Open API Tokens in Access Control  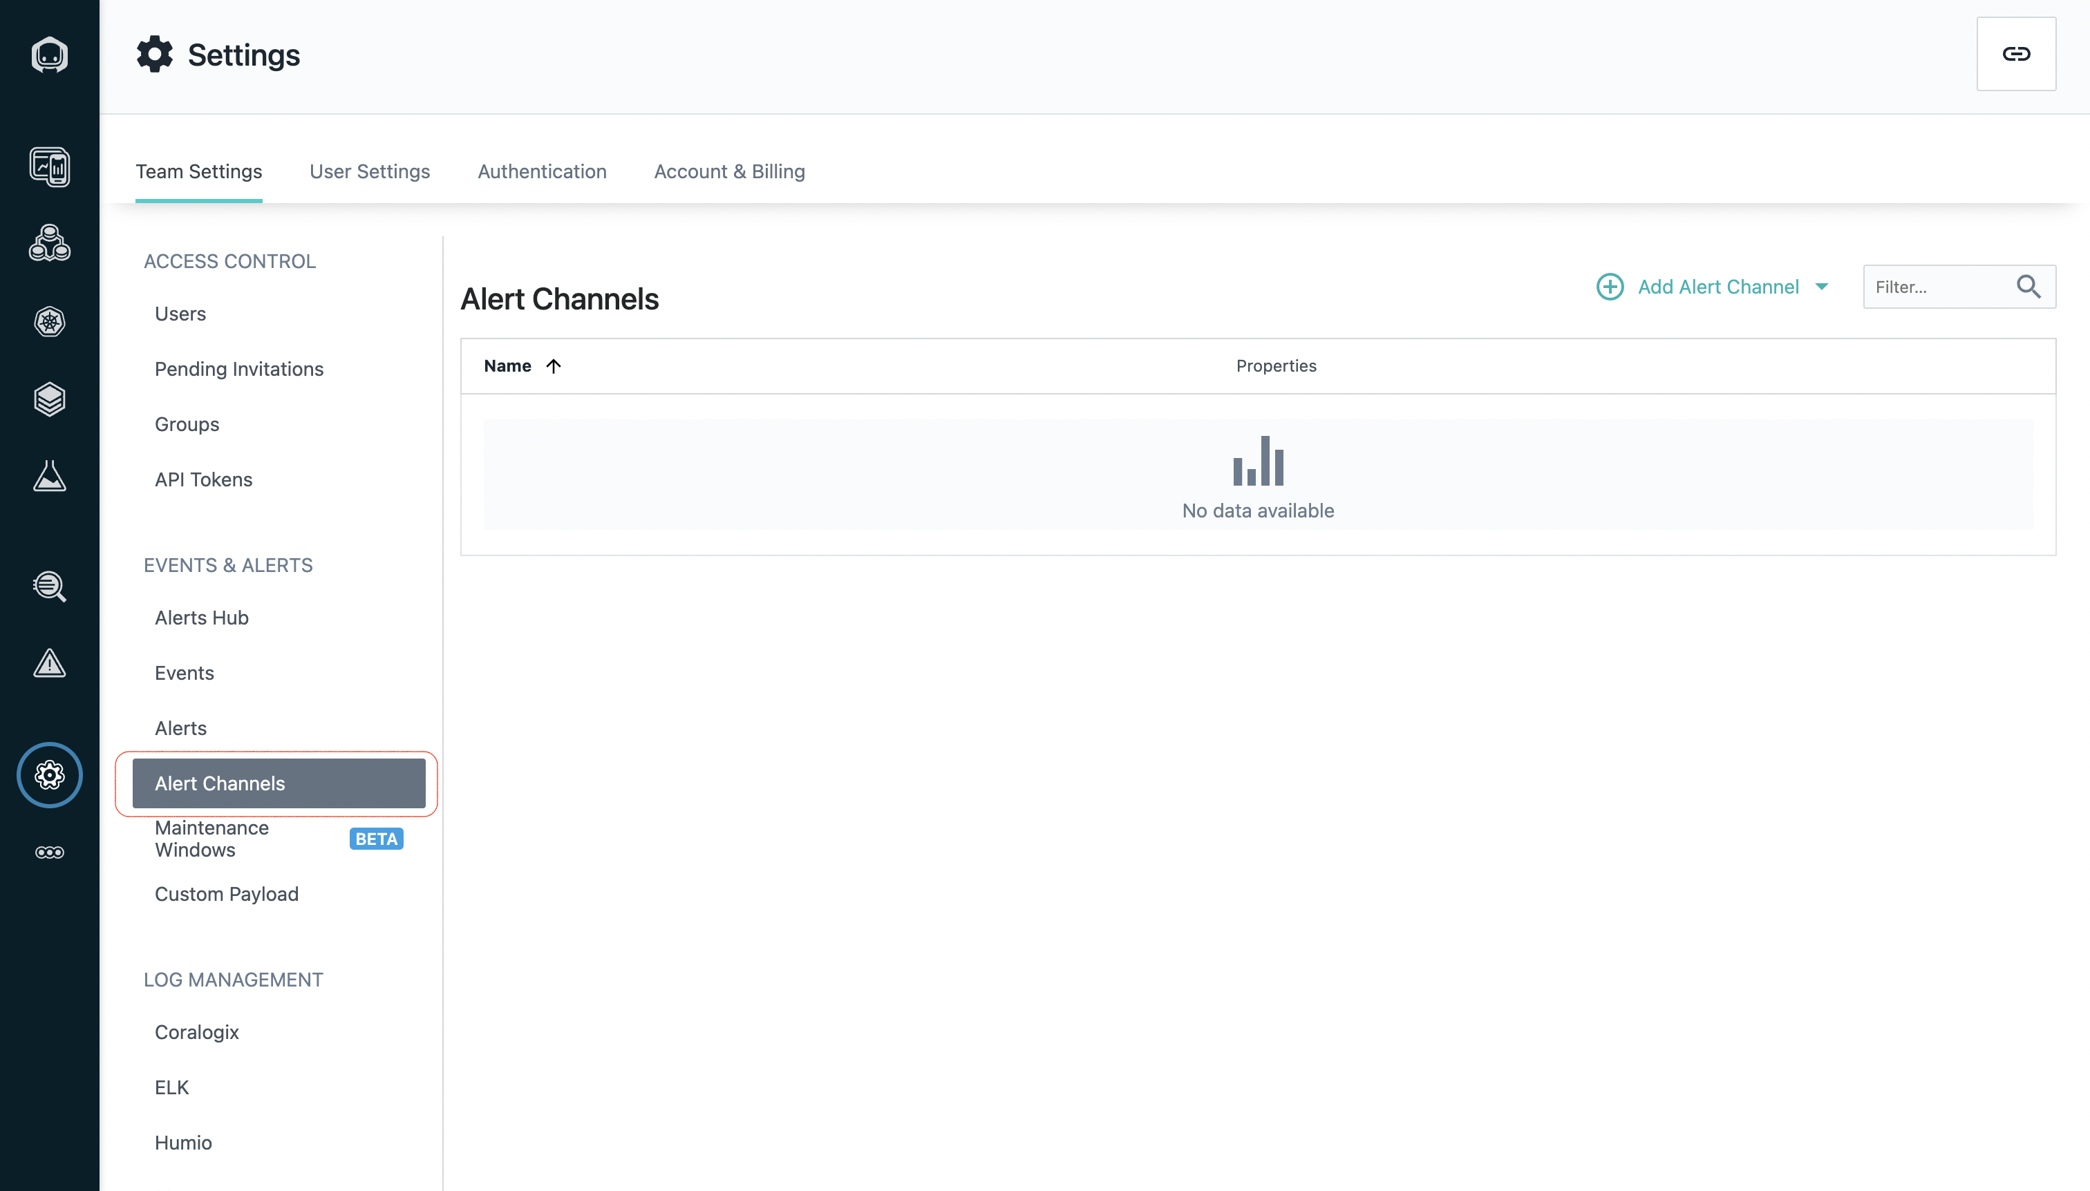tap(203, 479)
